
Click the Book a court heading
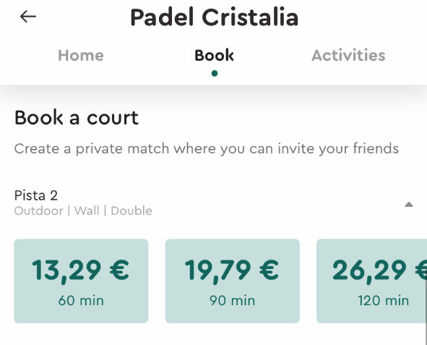pyautogui.click(x=77, y=118)
